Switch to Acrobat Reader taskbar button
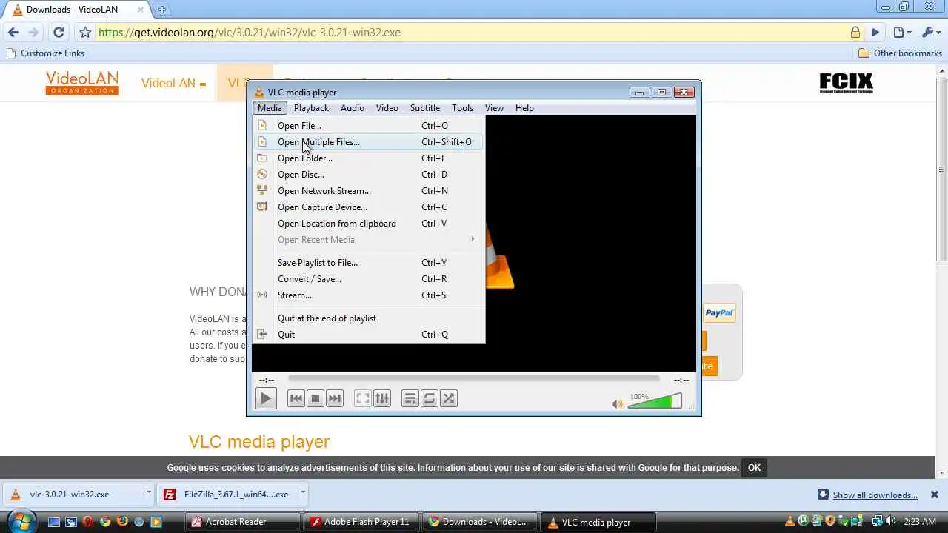 click(242, 522)
